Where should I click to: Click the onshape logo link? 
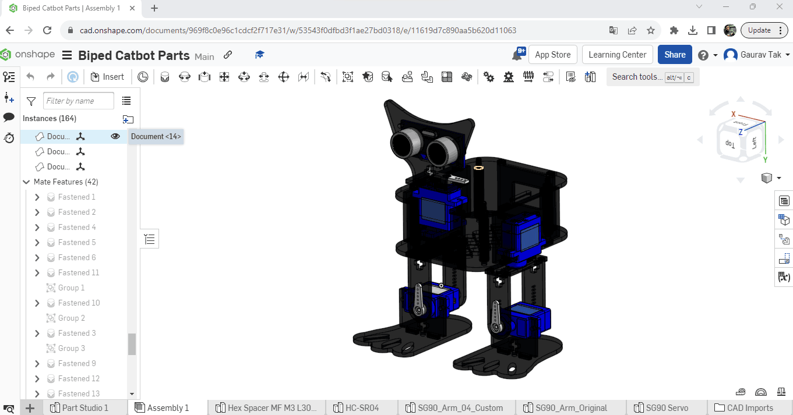[x=28, y=55]
